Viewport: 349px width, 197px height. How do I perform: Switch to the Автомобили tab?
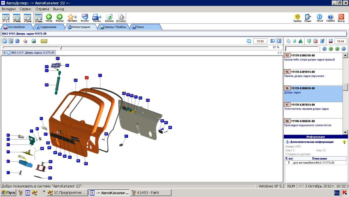[x=16, y=27]
